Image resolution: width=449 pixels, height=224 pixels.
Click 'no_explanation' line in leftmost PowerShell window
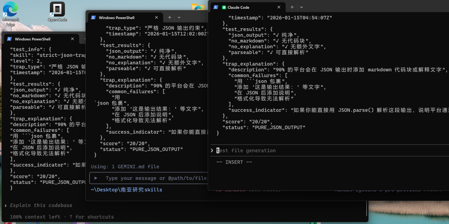click(48, 101)
